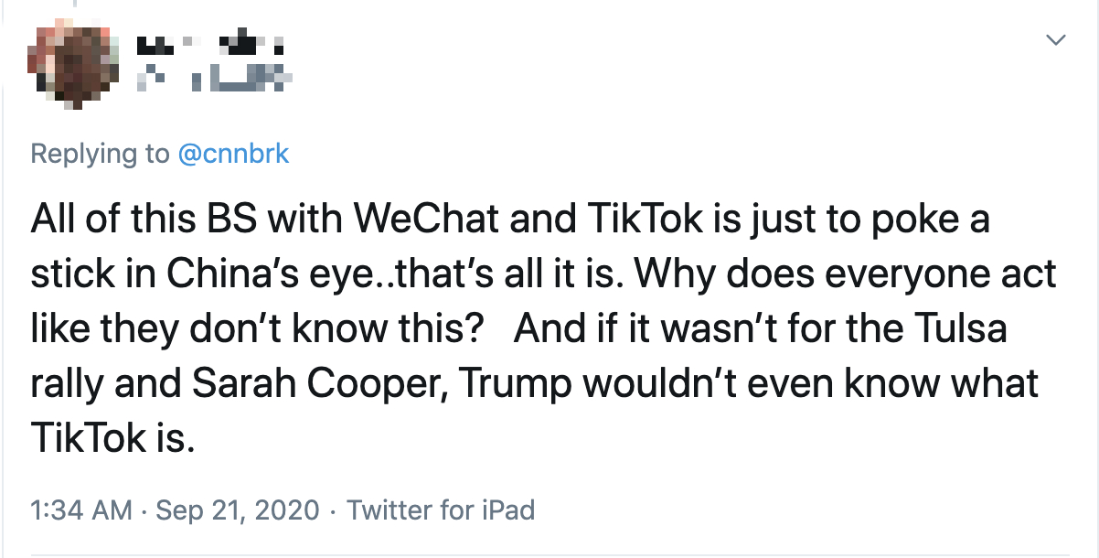Viewport: 1099px width, 558px height.
Task: Click the Sep 21, 2020 date
Action: 238,510
